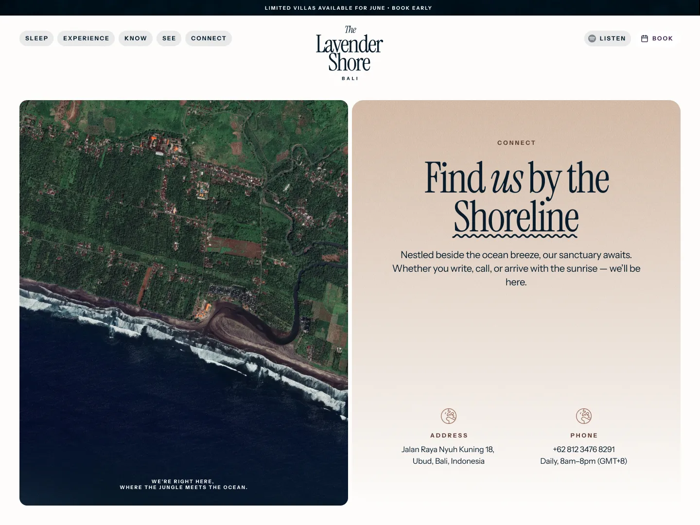Go to the See section
This screenshot has height=525, width=700.
pos(169,38)
